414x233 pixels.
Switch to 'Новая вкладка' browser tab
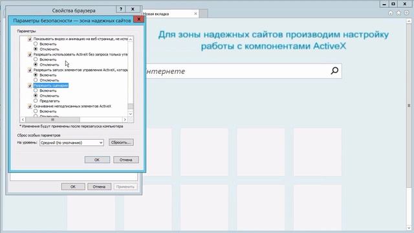(x=168, y=14)
